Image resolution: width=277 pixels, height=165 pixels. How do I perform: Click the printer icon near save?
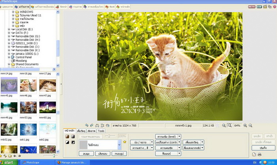(260, 154)
